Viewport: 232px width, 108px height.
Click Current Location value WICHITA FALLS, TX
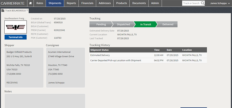tap(127, 35)
